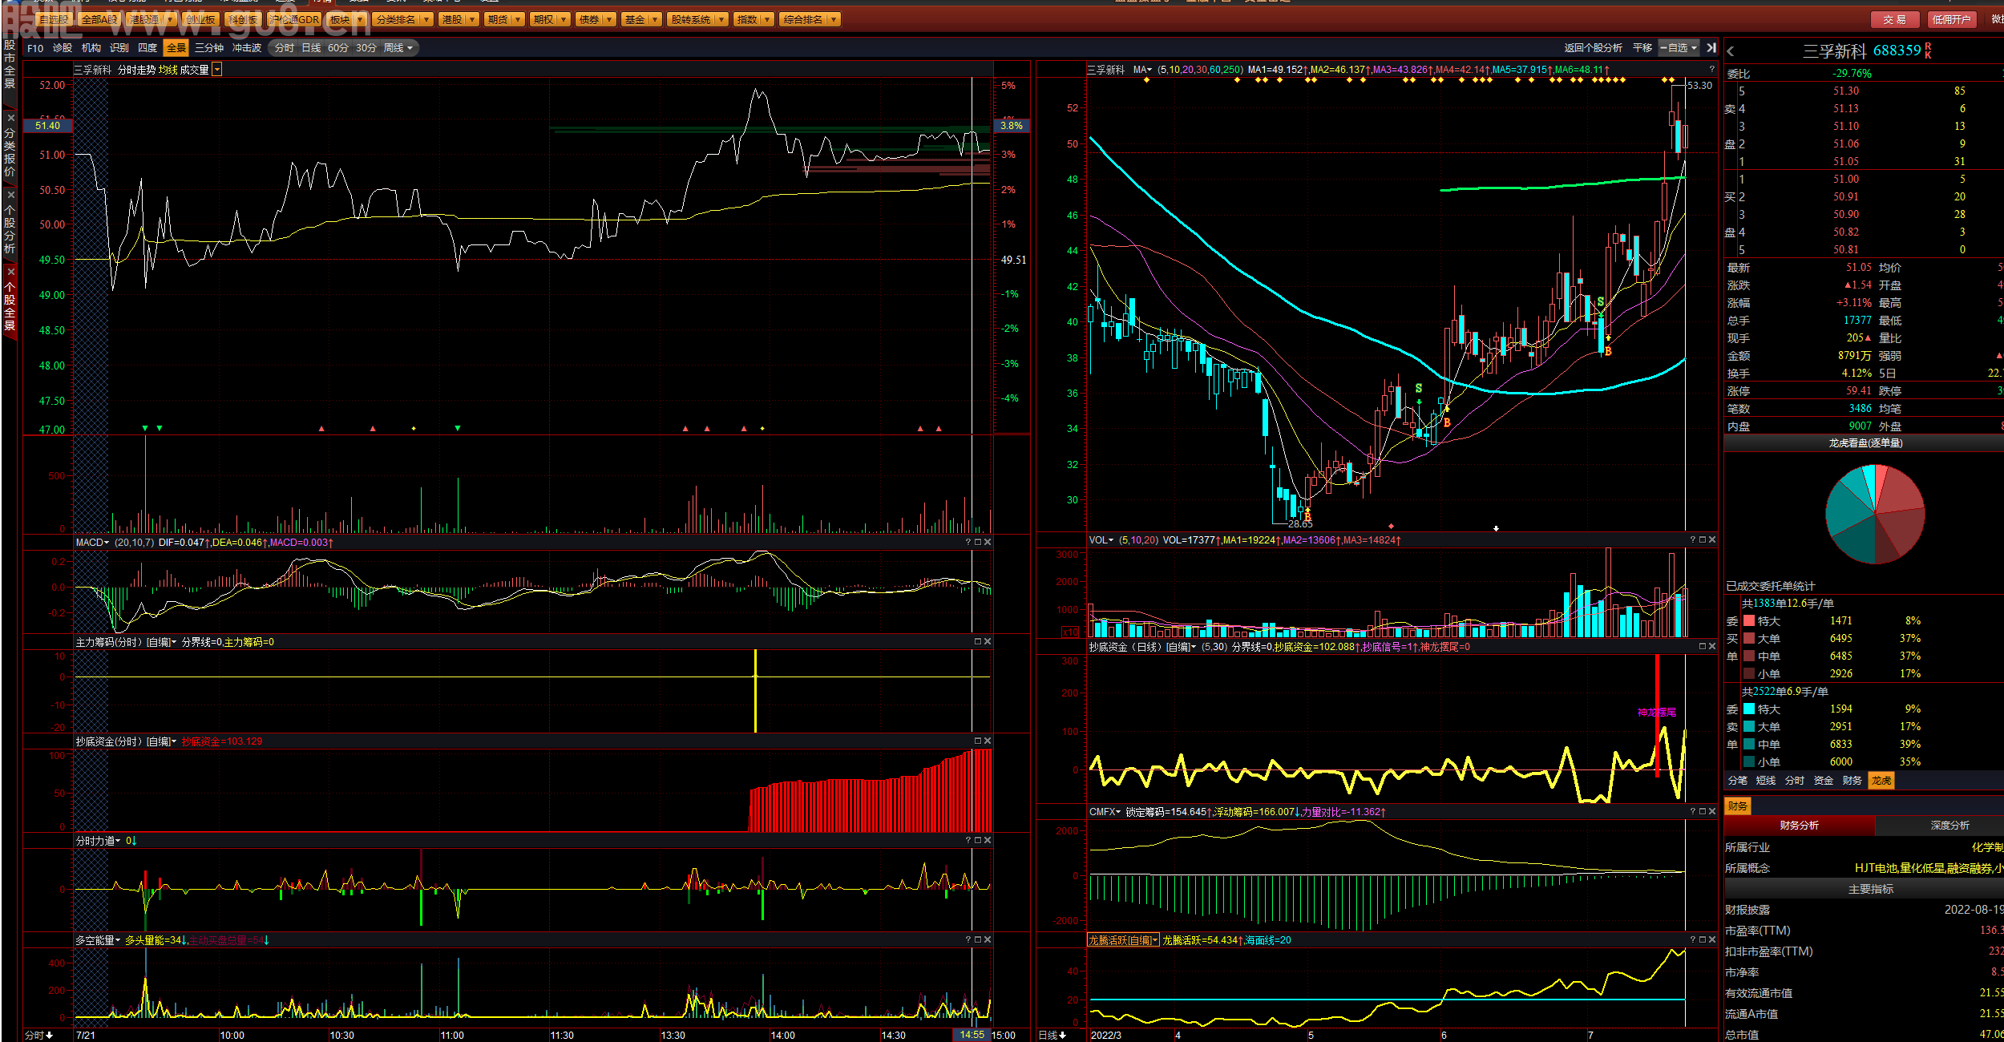
Task: Close the 分时力道 indicator panel
Action: [x=988, y=840]
